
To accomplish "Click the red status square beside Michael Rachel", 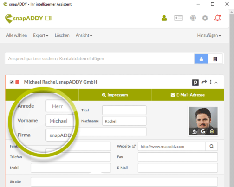I will tap(18, 82).
